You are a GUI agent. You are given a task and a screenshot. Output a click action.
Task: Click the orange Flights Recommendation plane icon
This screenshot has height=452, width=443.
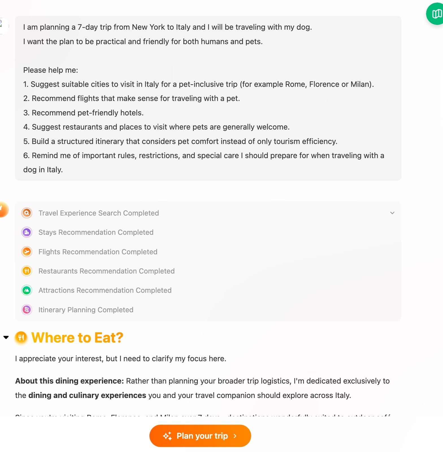(x=27, y=251)
